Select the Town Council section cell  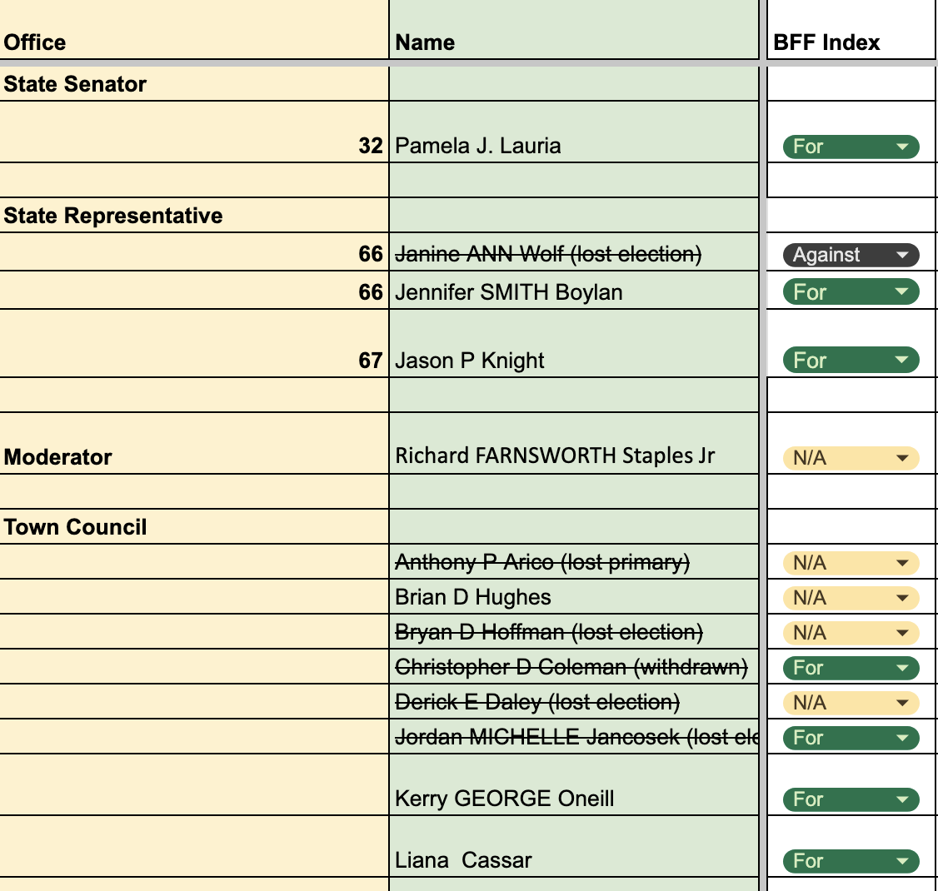(194, 527)
